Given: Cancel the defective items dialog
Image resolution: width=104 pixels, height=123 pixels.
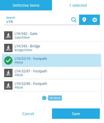Looking at the screenshot, I should (28, 114).
